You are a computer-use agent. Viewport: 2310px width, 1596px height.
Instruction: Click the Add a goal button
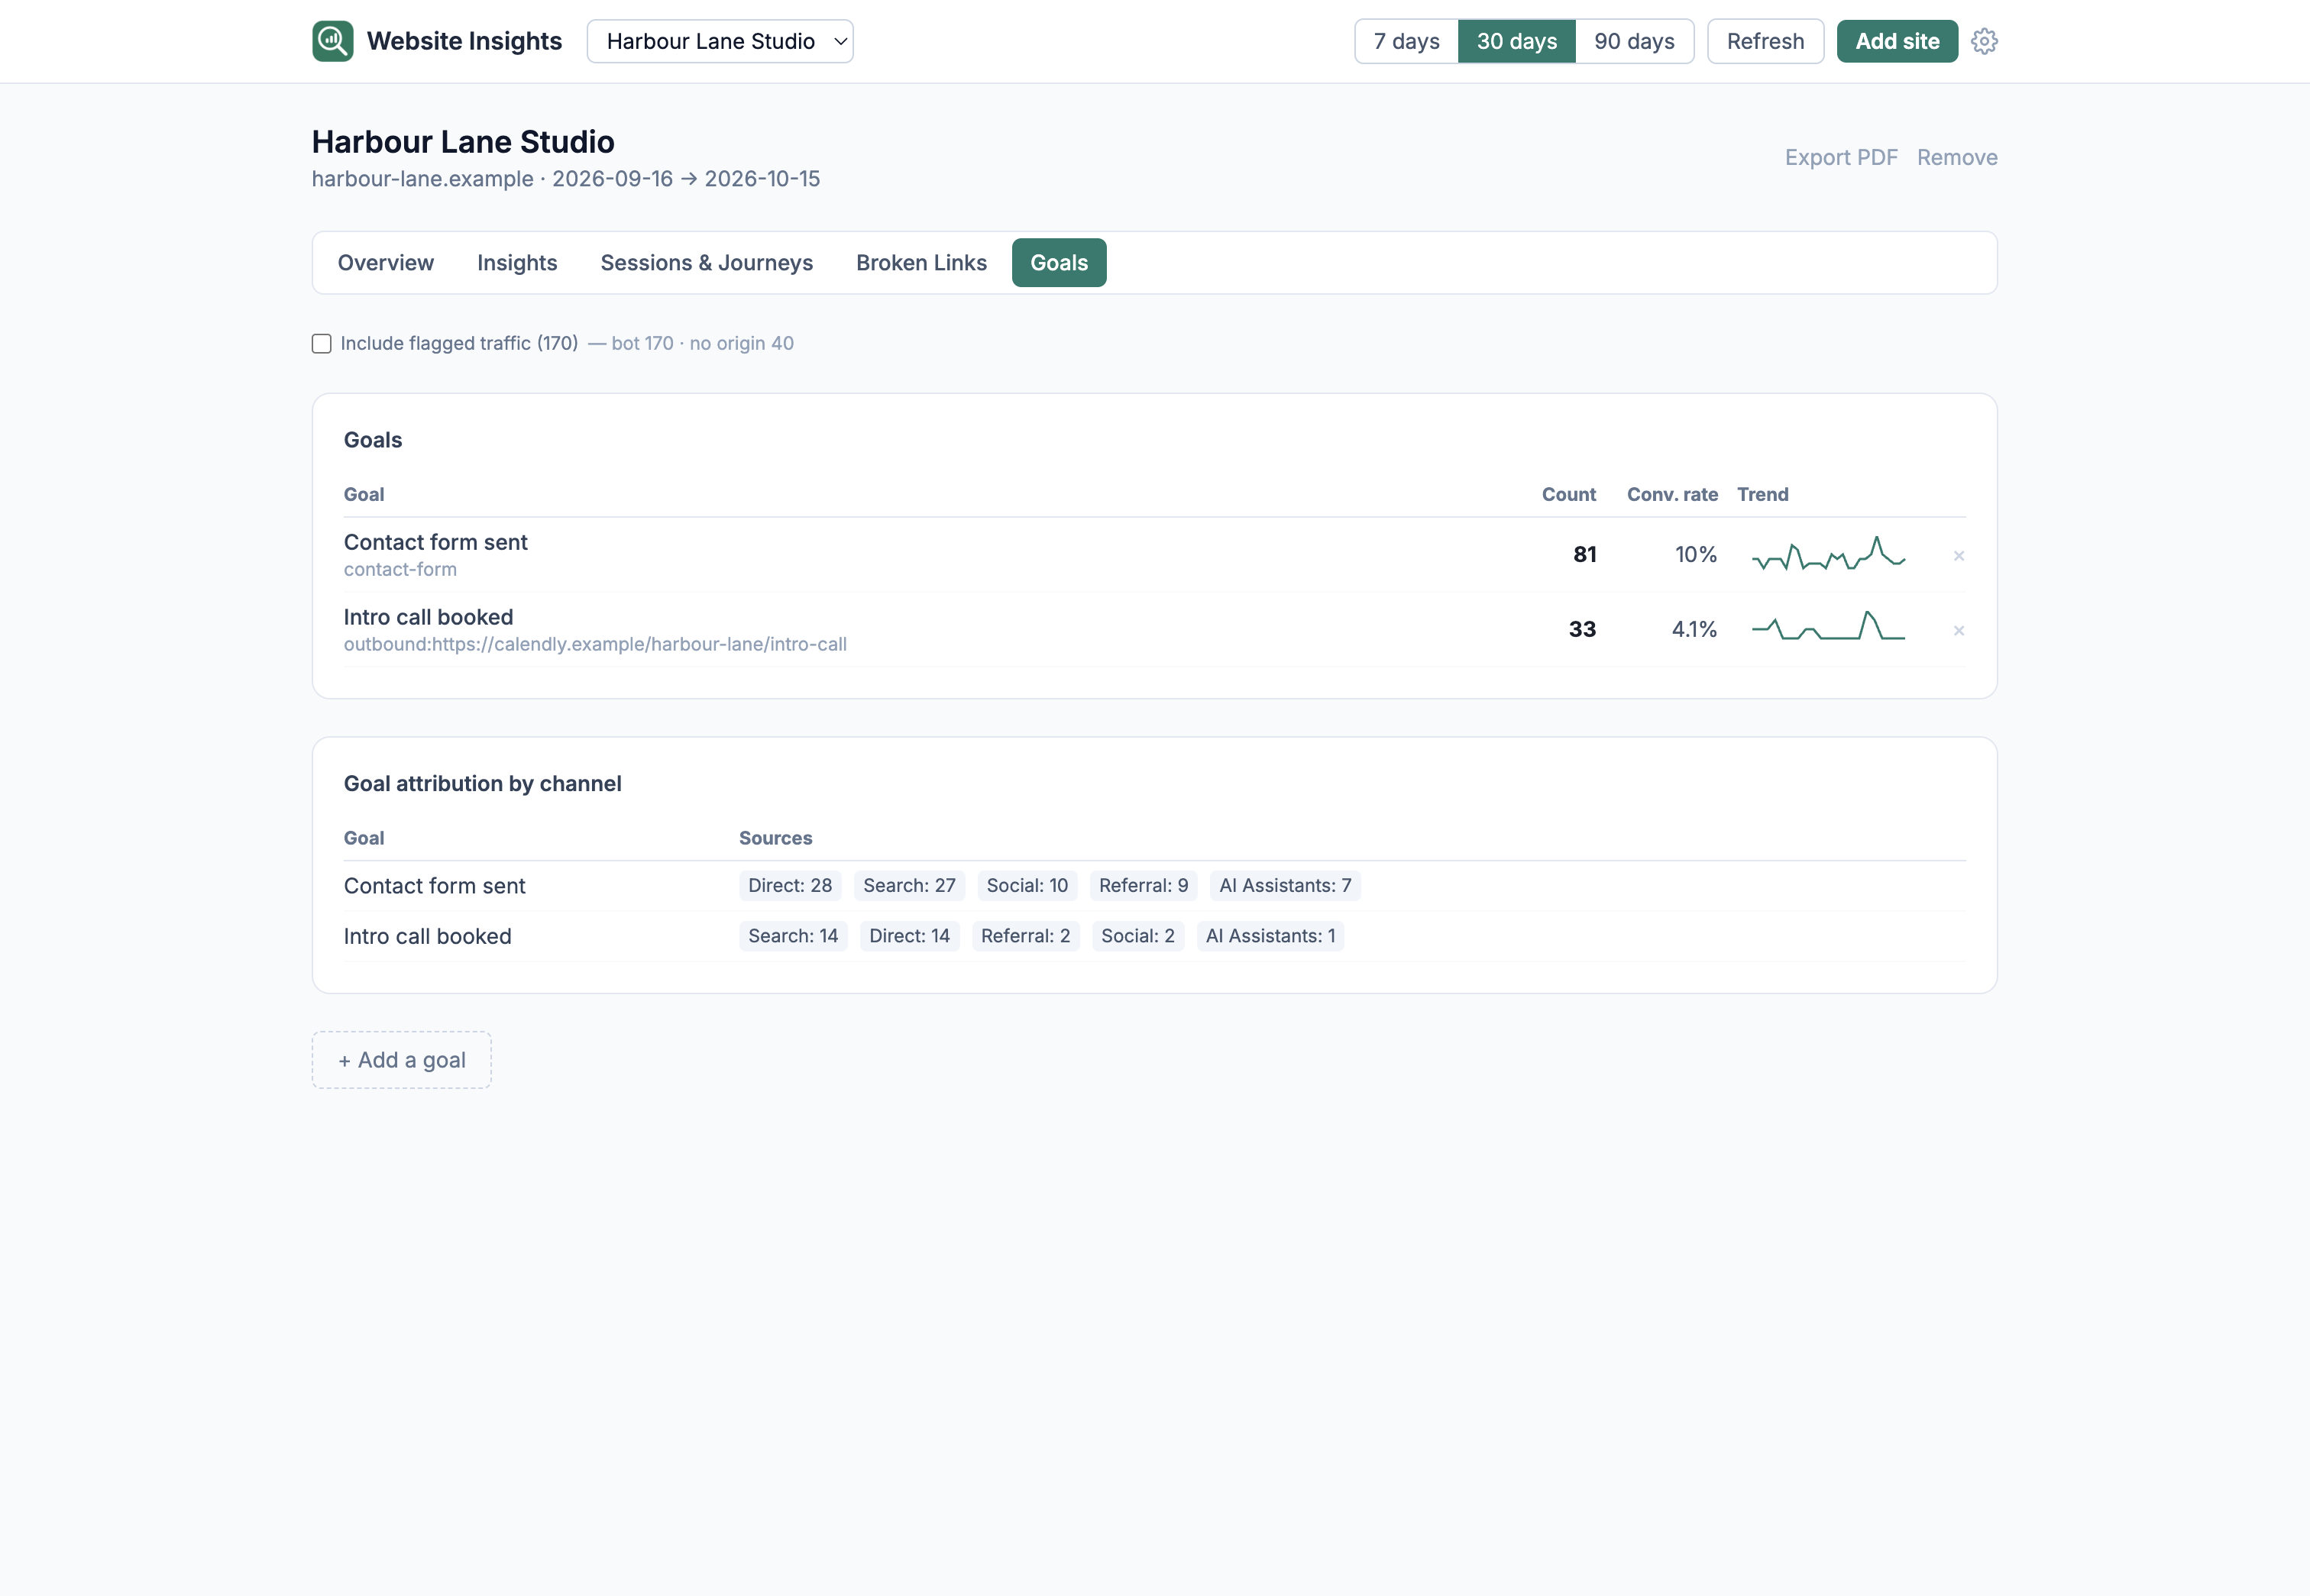[x=401, y=1059]
